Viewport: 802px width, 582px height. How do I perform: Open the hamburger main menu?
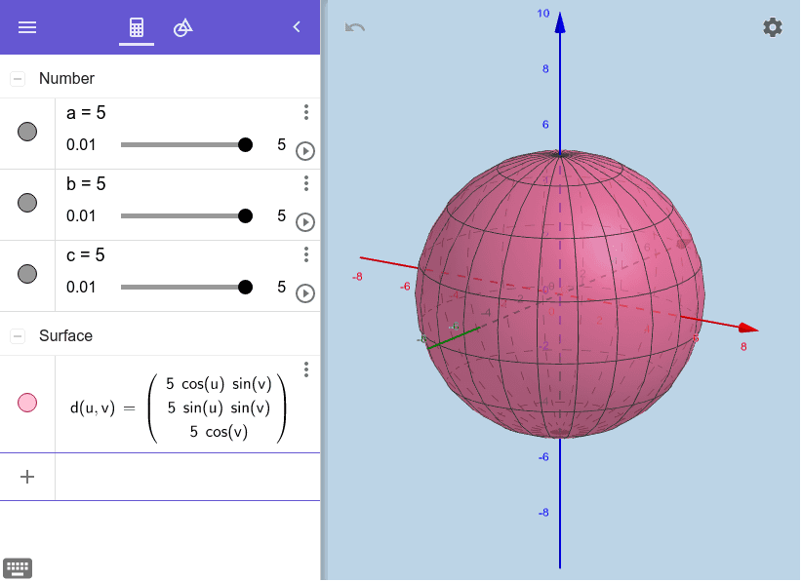26,27
